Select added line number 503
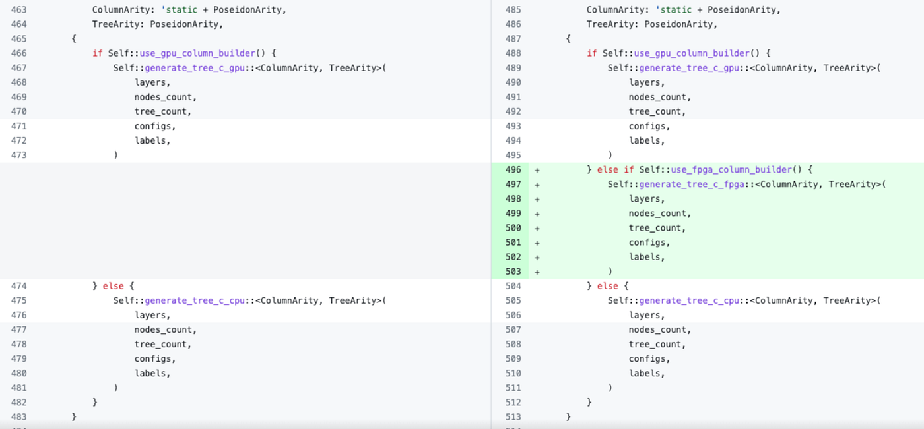The width and height of the screenshot is (924, 429). point(513,272)
